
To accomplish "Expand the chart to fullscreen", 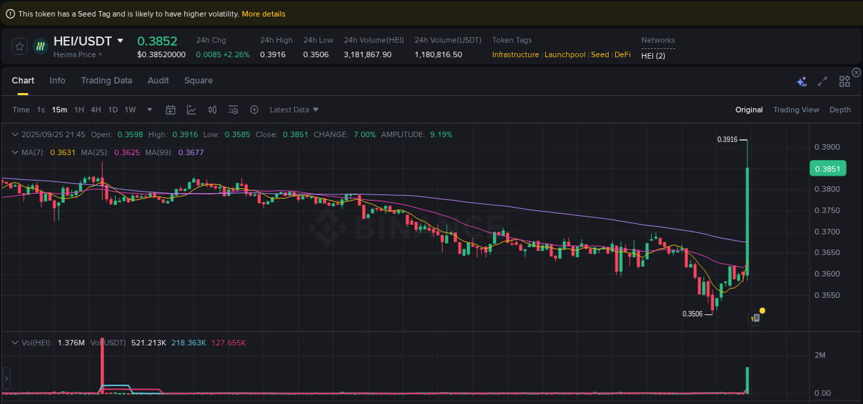I will pyautogui.click(x=822, y=81).
